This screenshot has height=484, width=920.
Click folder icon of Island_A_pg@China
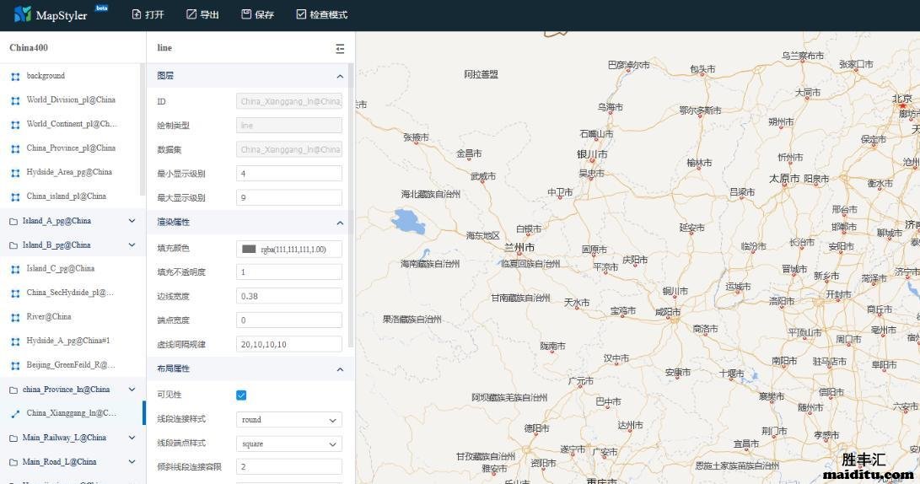click(13, 221)
